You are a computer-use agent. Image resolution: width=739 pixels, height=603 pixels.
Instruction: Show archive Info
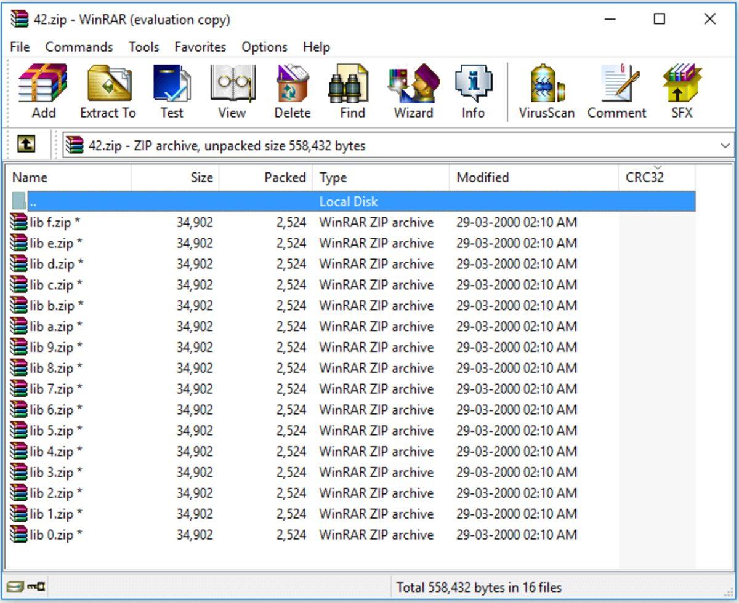[473, 91]
